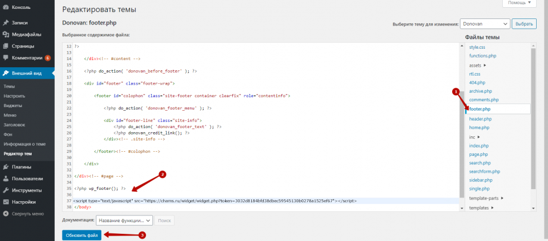548x241 pixels.
Task: Click the Медиафайлы media icon
Action: click(5, 34)
